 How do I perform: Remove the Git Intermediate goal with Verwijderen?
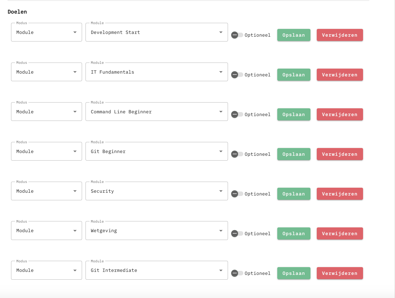pyautogui.click(x=340, y=273)
